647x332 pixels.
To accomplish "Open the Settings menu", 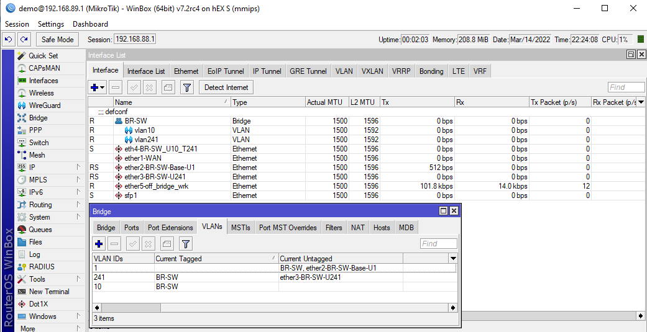I will coord(51,24).
